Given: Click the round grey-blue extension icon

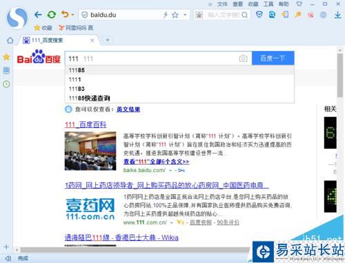Looking at the screenshot, I should tap(323, 15).
